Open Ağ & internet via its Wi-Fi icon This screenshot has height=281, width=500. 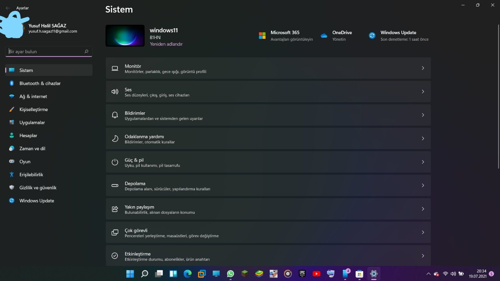pos(12,96)
